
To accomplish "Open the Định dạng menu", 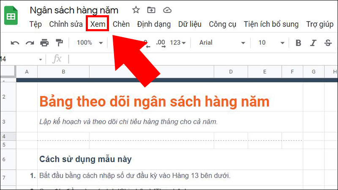I will tap(154, 24).
